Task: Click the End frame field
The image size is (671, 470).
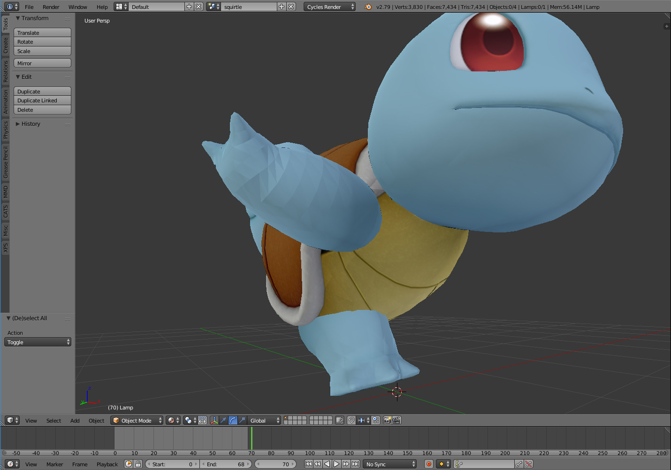Action: pos(226,464)
